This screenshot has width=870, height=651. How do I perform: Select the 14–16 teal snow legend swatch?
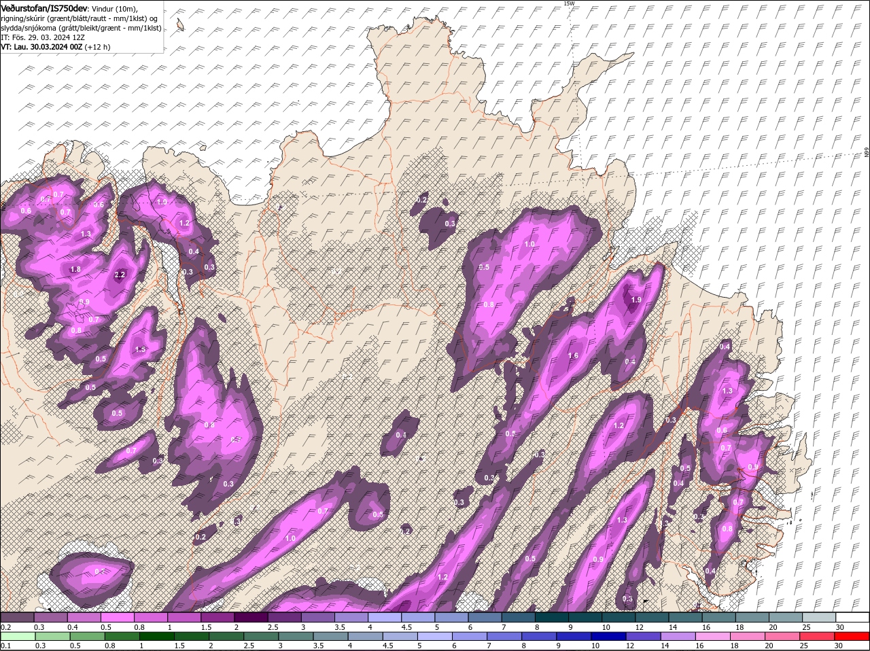point(686,617)
